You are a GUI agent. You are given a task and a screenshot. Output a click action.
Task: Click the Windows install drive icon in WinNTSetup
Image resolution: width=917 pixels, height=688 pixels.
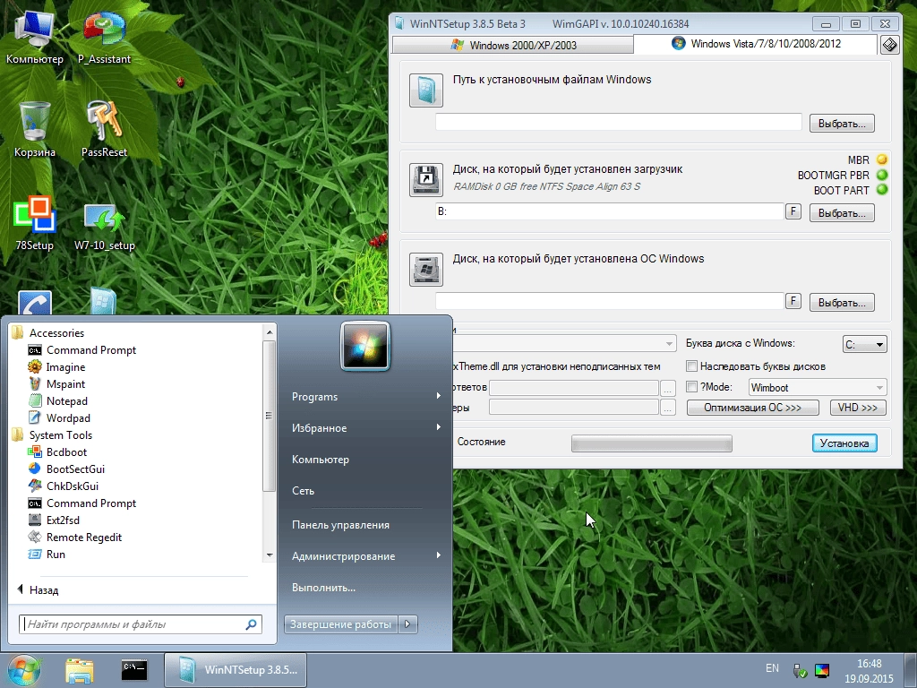(x=425, y=269)
